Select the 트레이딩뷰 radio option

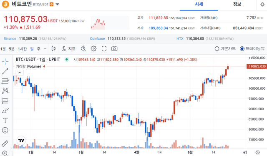pos(252,49)
